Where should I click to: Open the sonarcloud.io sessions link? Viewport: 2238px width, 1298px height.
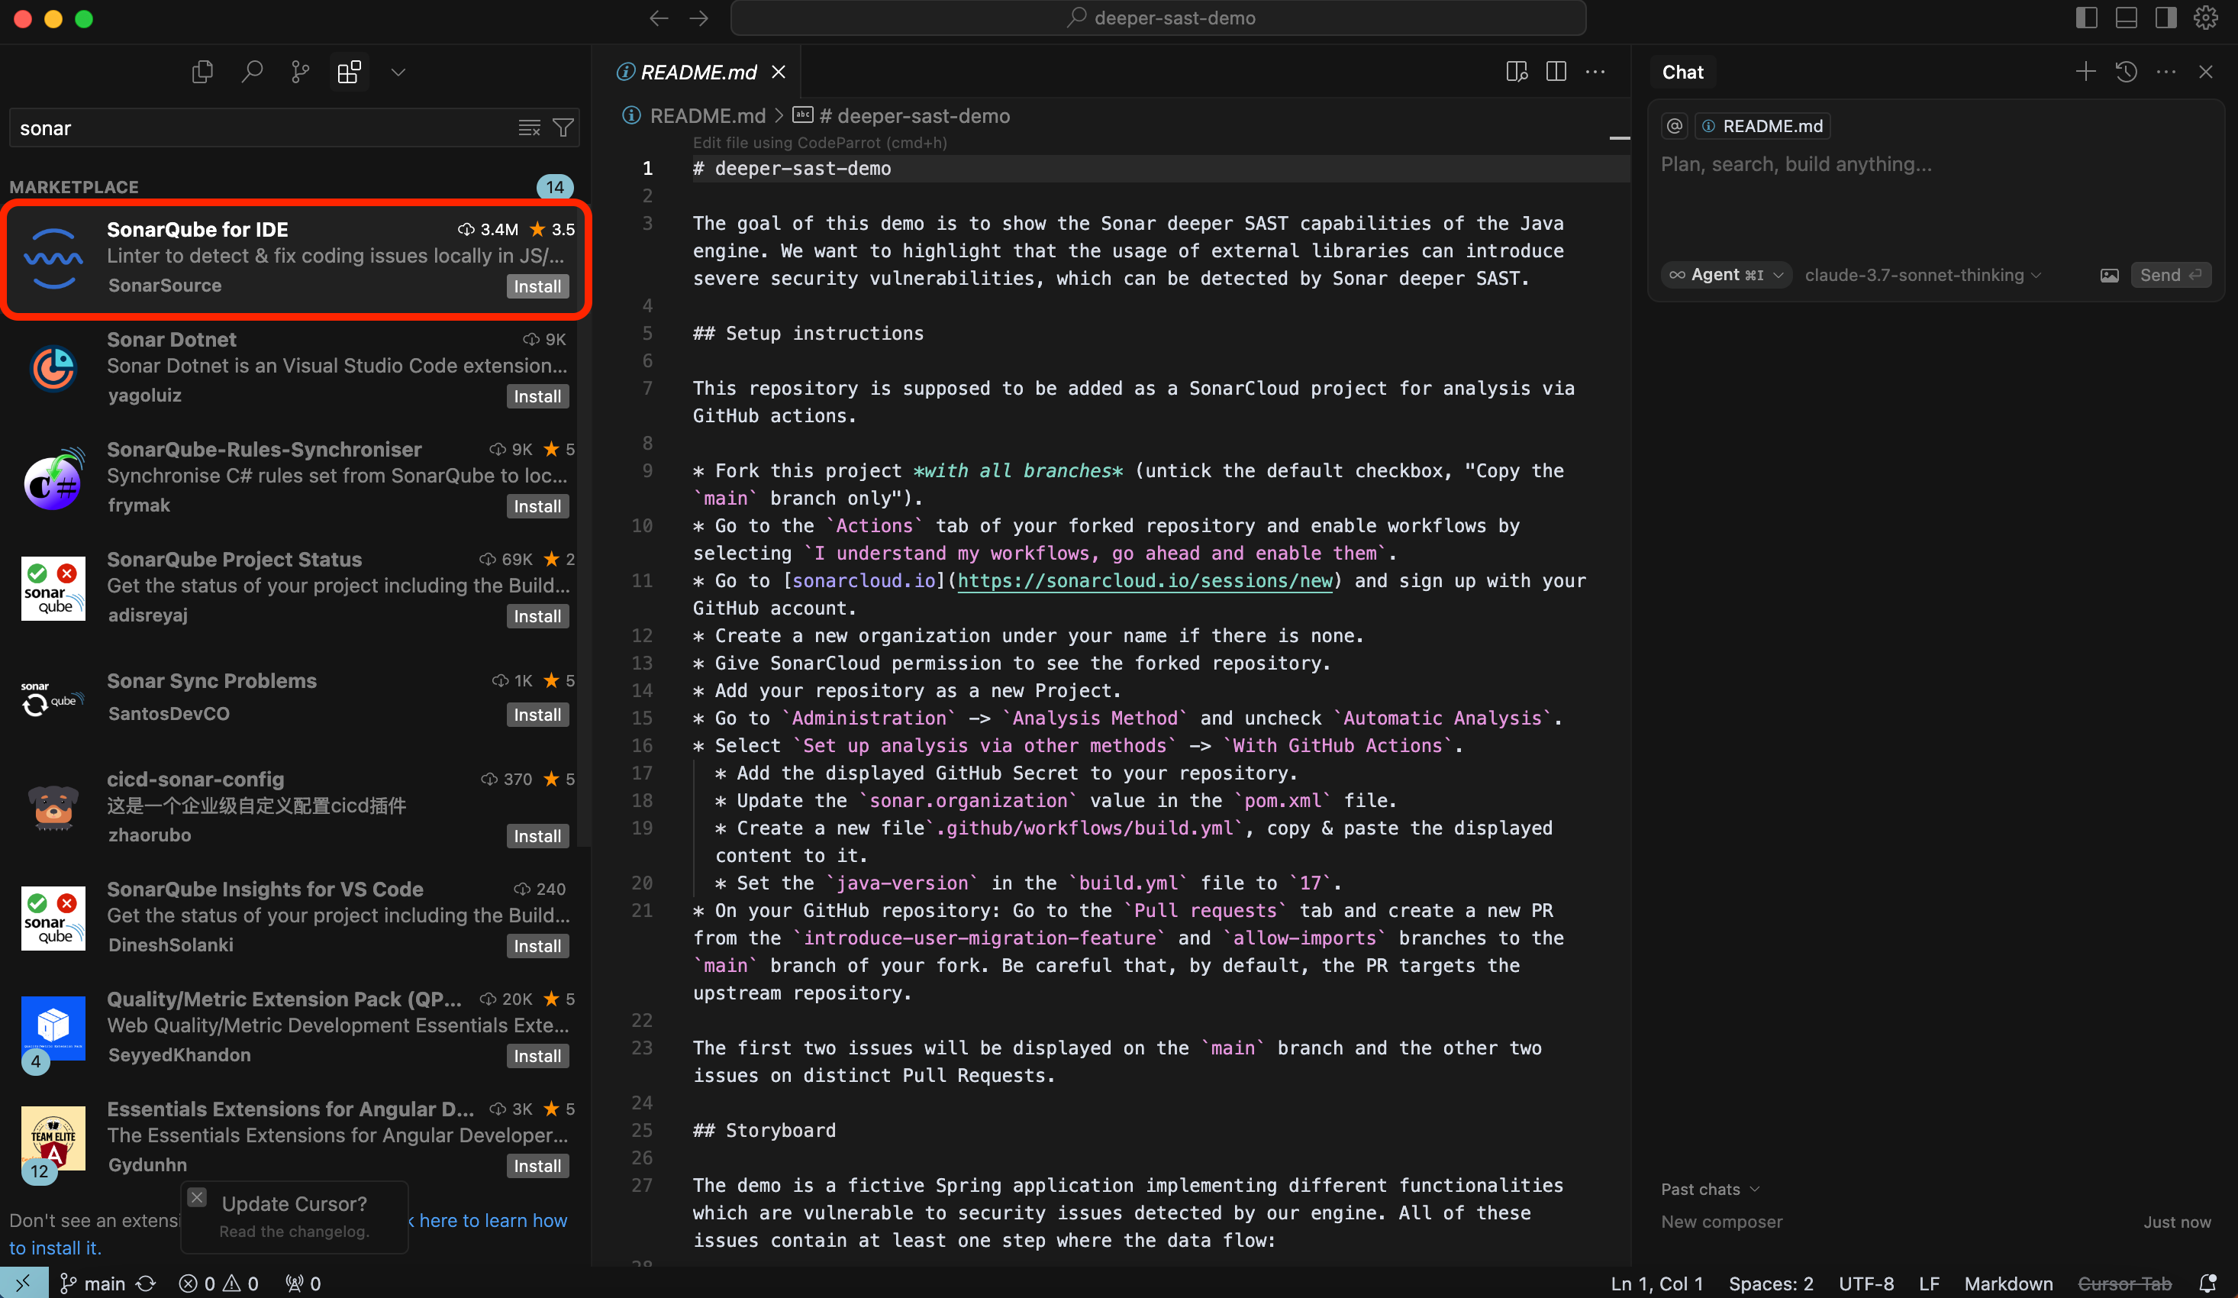1145,581
